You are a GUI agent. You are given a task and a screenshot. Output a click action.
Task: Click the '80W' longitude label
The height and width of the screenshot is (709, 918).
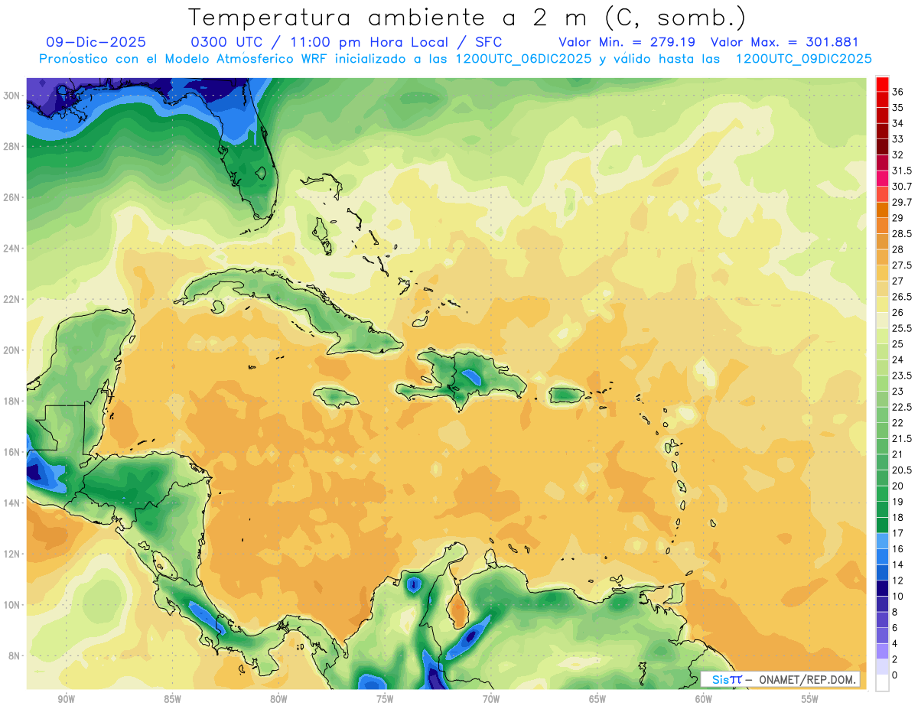[x=279, y=699]
